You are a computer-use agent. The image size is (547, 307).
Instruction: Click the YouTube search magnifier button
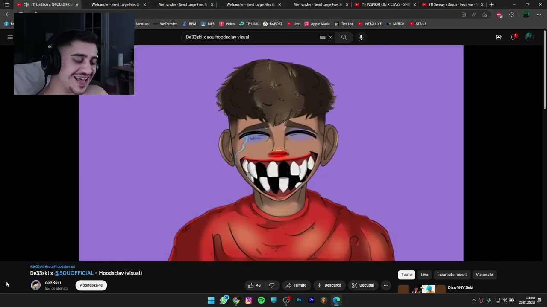(344, 37)
